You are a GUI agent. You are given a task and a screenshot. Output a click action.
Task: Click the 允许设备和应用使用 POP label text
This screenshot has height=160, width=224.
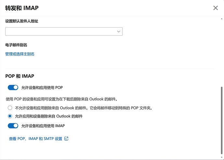point(42,87)
